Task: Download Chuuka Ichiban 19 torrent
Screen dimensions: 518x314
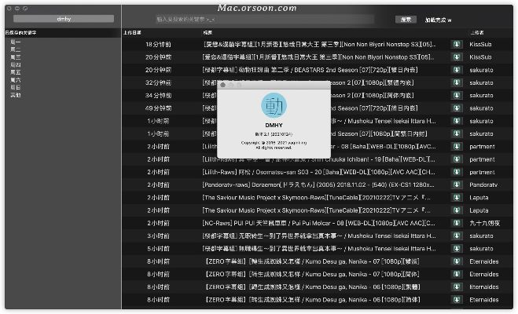Action: click(x=457, y=159)
